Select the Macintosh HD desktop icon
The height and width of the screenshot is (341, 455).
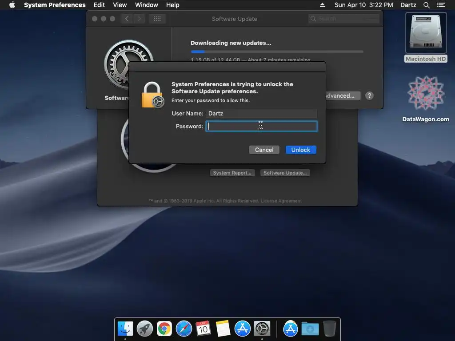(x=426, y=37)
